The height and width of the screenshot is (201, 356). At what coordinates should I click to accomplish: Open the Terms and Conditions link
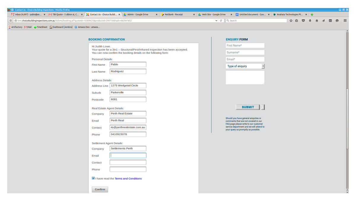pos(128,179)
